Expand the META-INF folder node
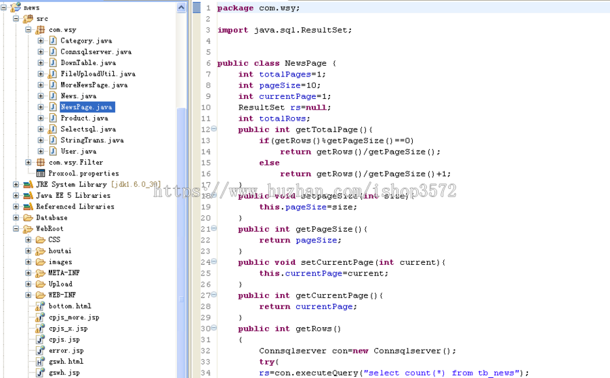This screenshot has width=610, height=378. pyautogui.click(x=28, y=273)
